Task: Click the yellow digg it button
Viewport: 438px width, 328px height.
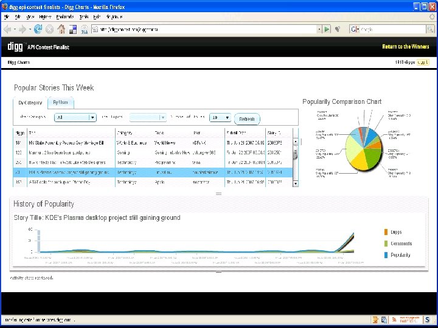Action: [423, 62]
